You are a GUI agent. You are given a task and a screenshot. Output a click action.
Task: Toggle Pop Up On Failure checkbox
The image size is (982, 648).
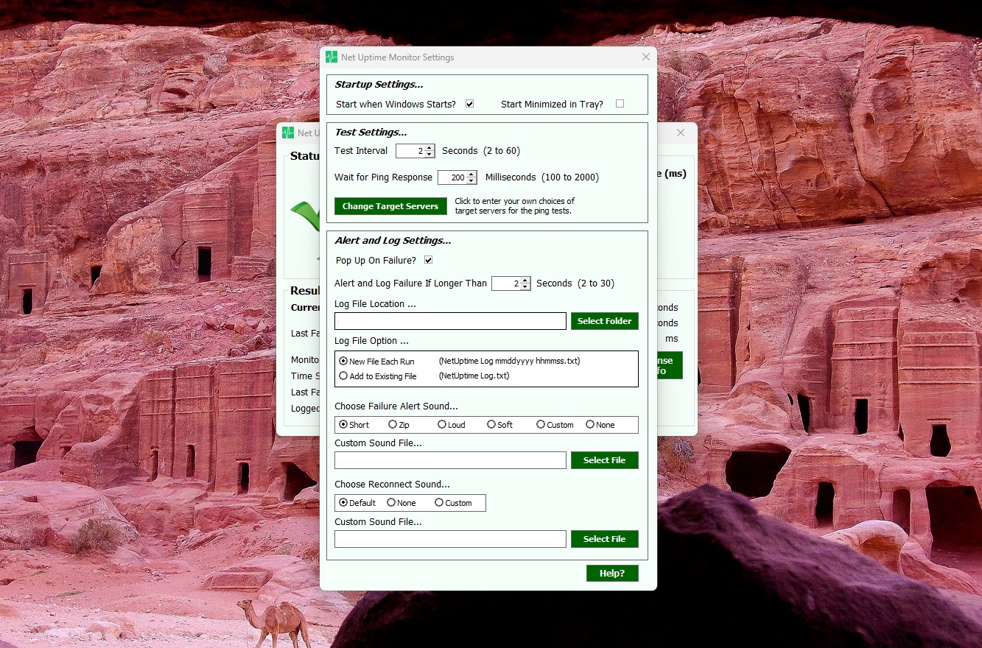pos(428,260)
